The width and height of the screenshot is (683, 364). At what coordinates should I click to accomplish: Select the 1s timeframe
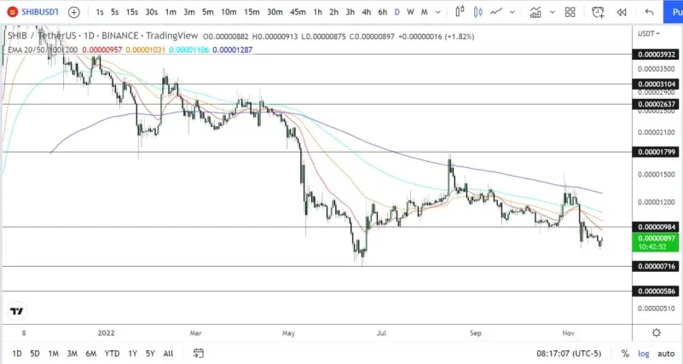point(100,12)
